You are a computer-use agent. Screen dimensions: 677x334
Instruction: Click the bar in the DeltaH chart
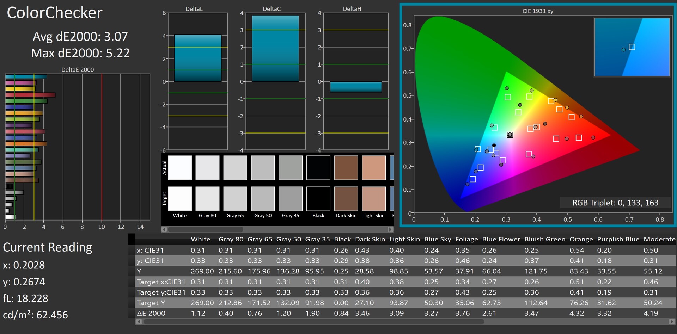coord(356,87)
